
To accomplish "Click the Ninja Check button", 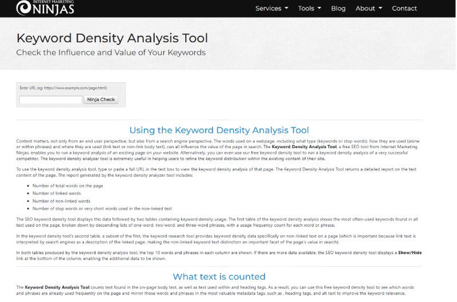I will 101,99.
